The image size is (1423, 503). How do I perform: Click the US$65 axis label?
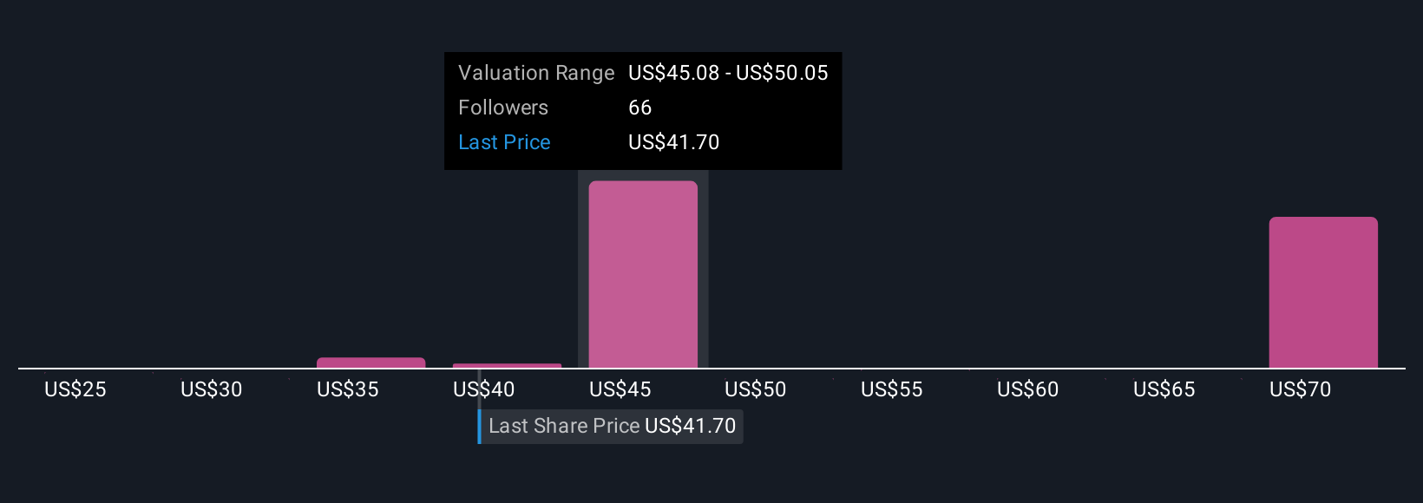click(1164, 389)
